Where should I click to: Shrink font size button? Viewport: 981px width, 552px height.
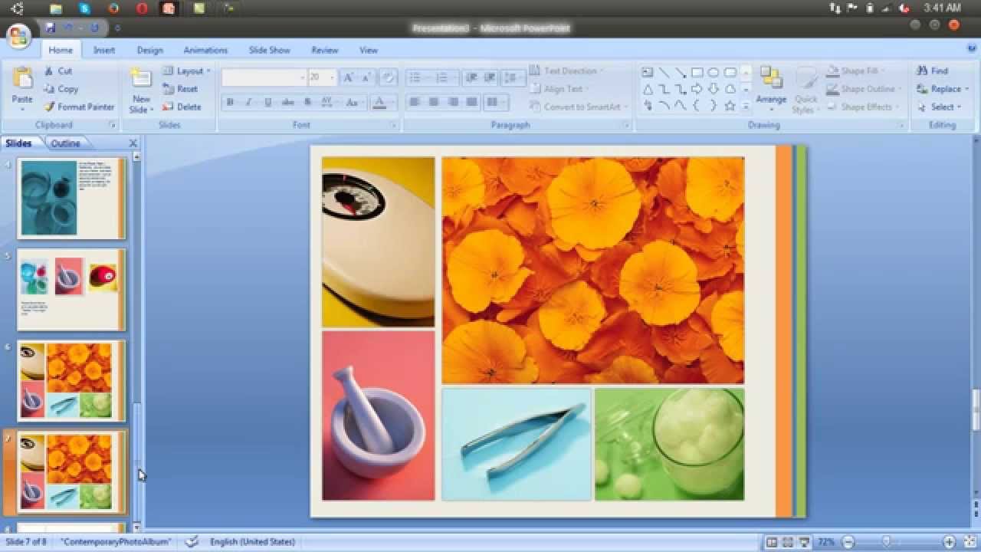tap(368, 77)
